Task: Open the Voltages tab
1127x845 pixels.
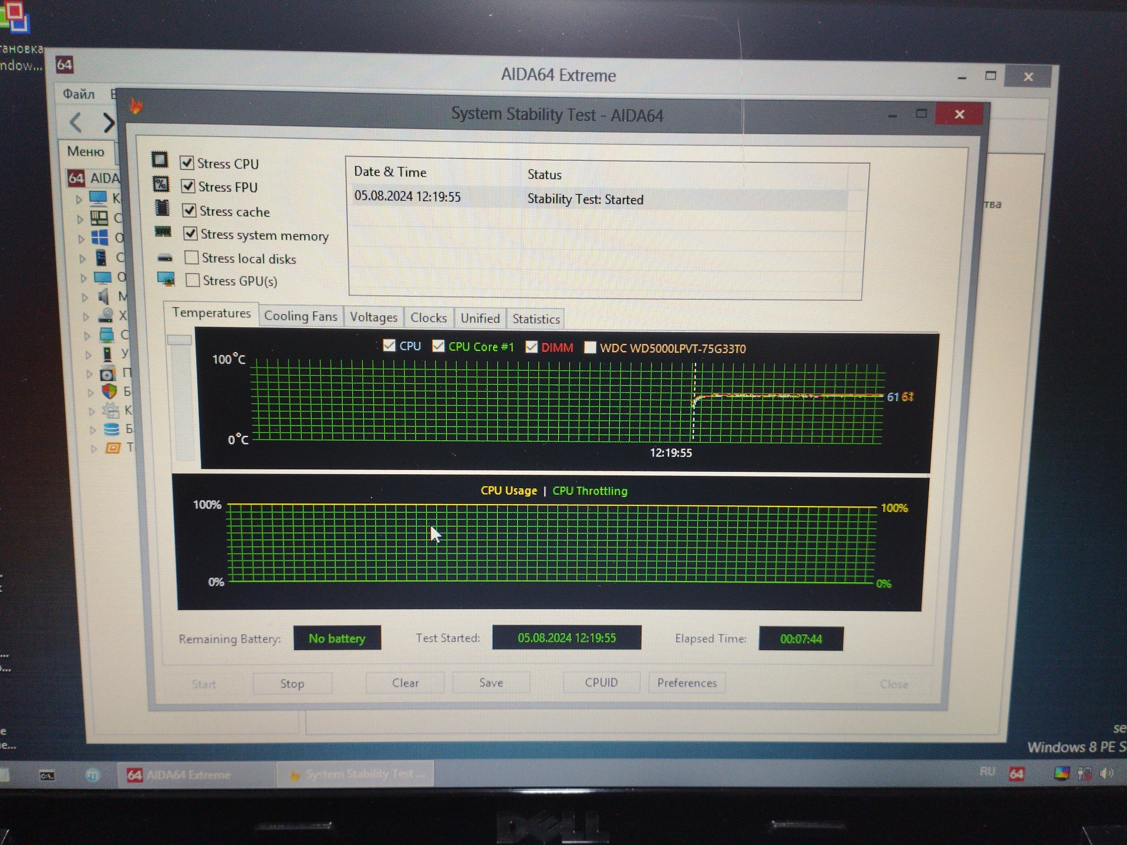Action: click(374, 317)
